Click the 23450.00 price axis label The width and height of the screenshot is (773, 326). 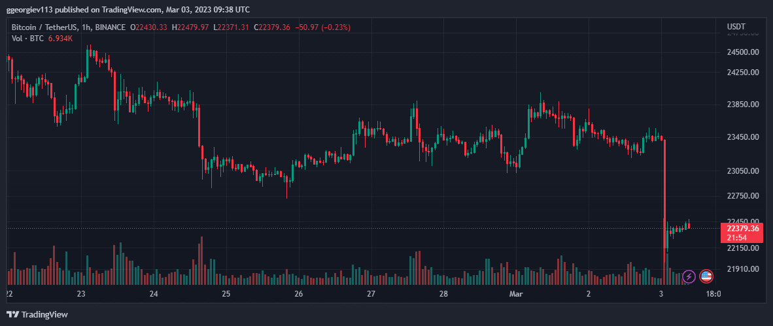coord(742,137)
